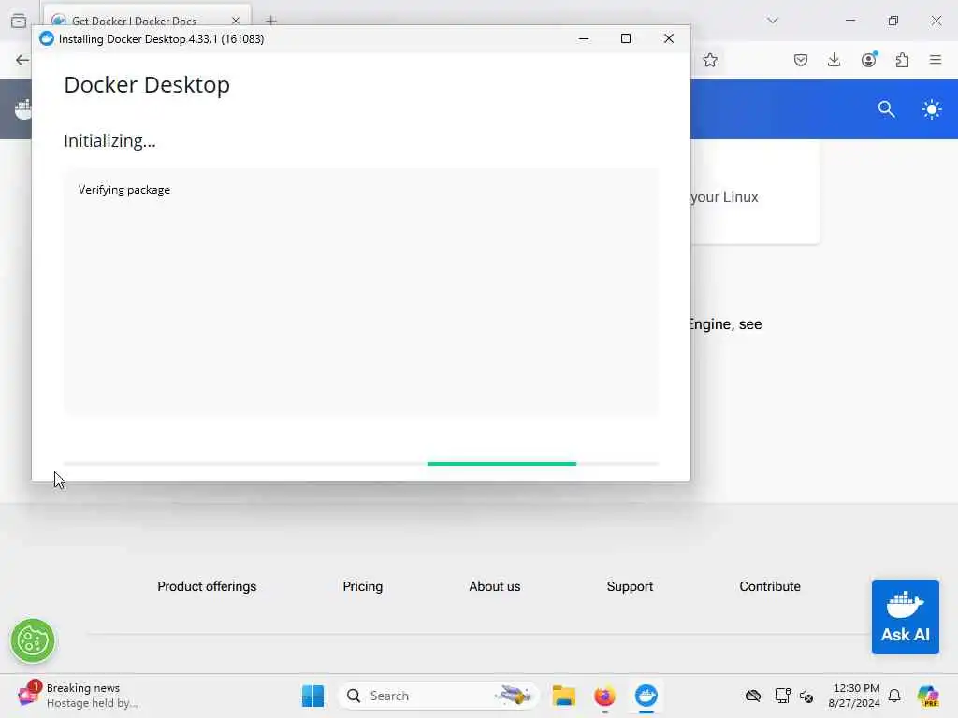Click the installer green progress bar
Viewport: 958px width, 718px height.
click(x=501, y=464)
